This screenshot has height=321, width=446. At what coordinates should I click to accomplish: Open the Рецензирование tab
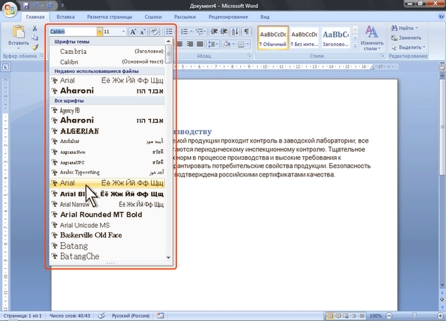coord(228,17)
